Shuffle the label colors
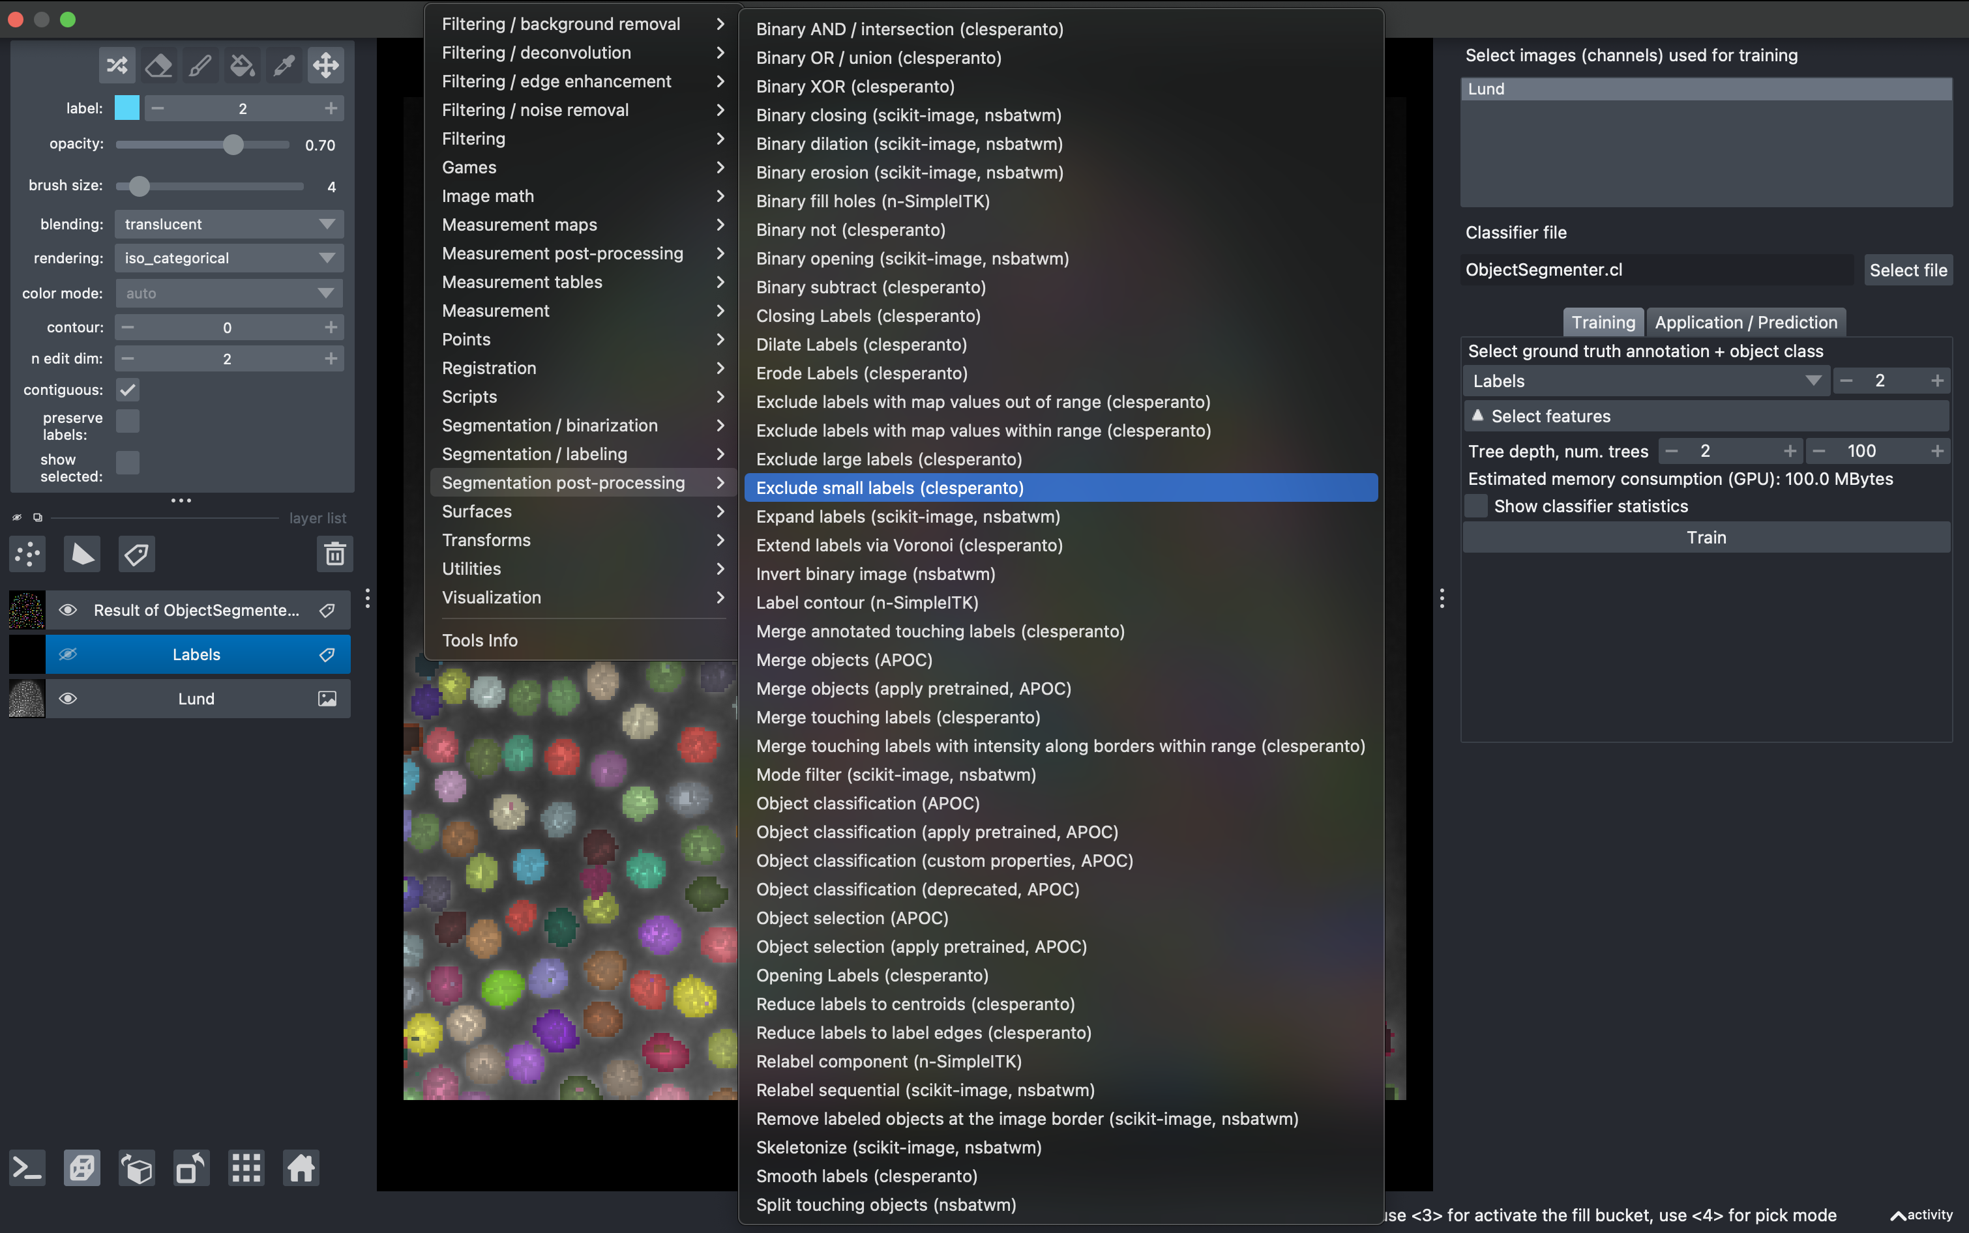Viewport: 1969px width, 1233px height. (117, 65)
